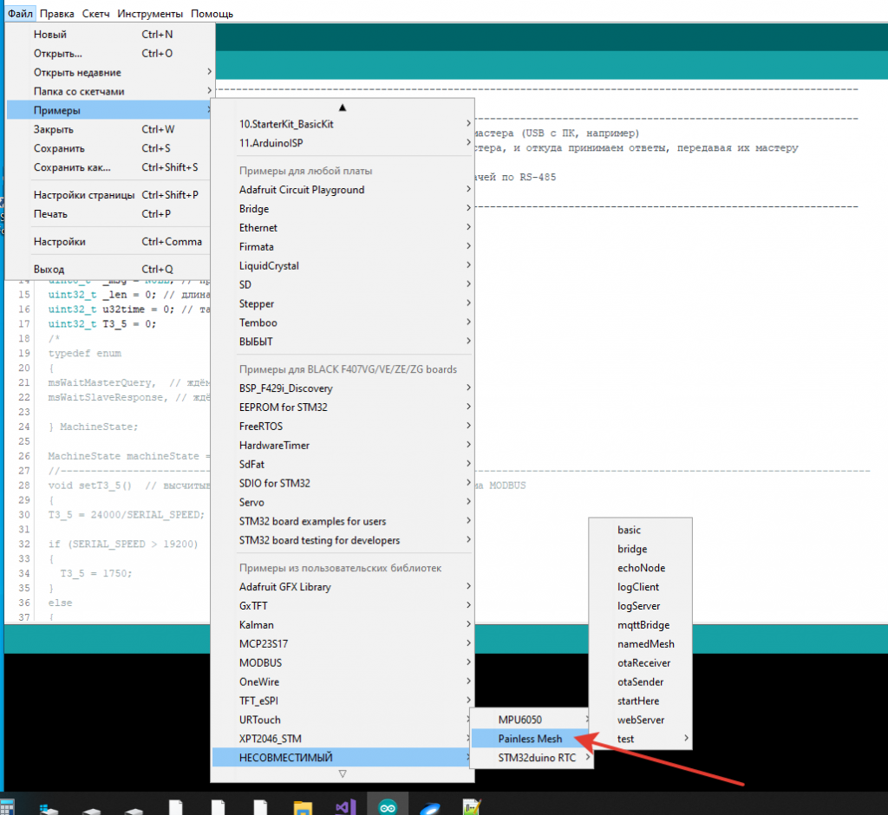Open the Adafruit GFX Library entry
Viewport: 888px width, 815px height.
click(342, 587)
